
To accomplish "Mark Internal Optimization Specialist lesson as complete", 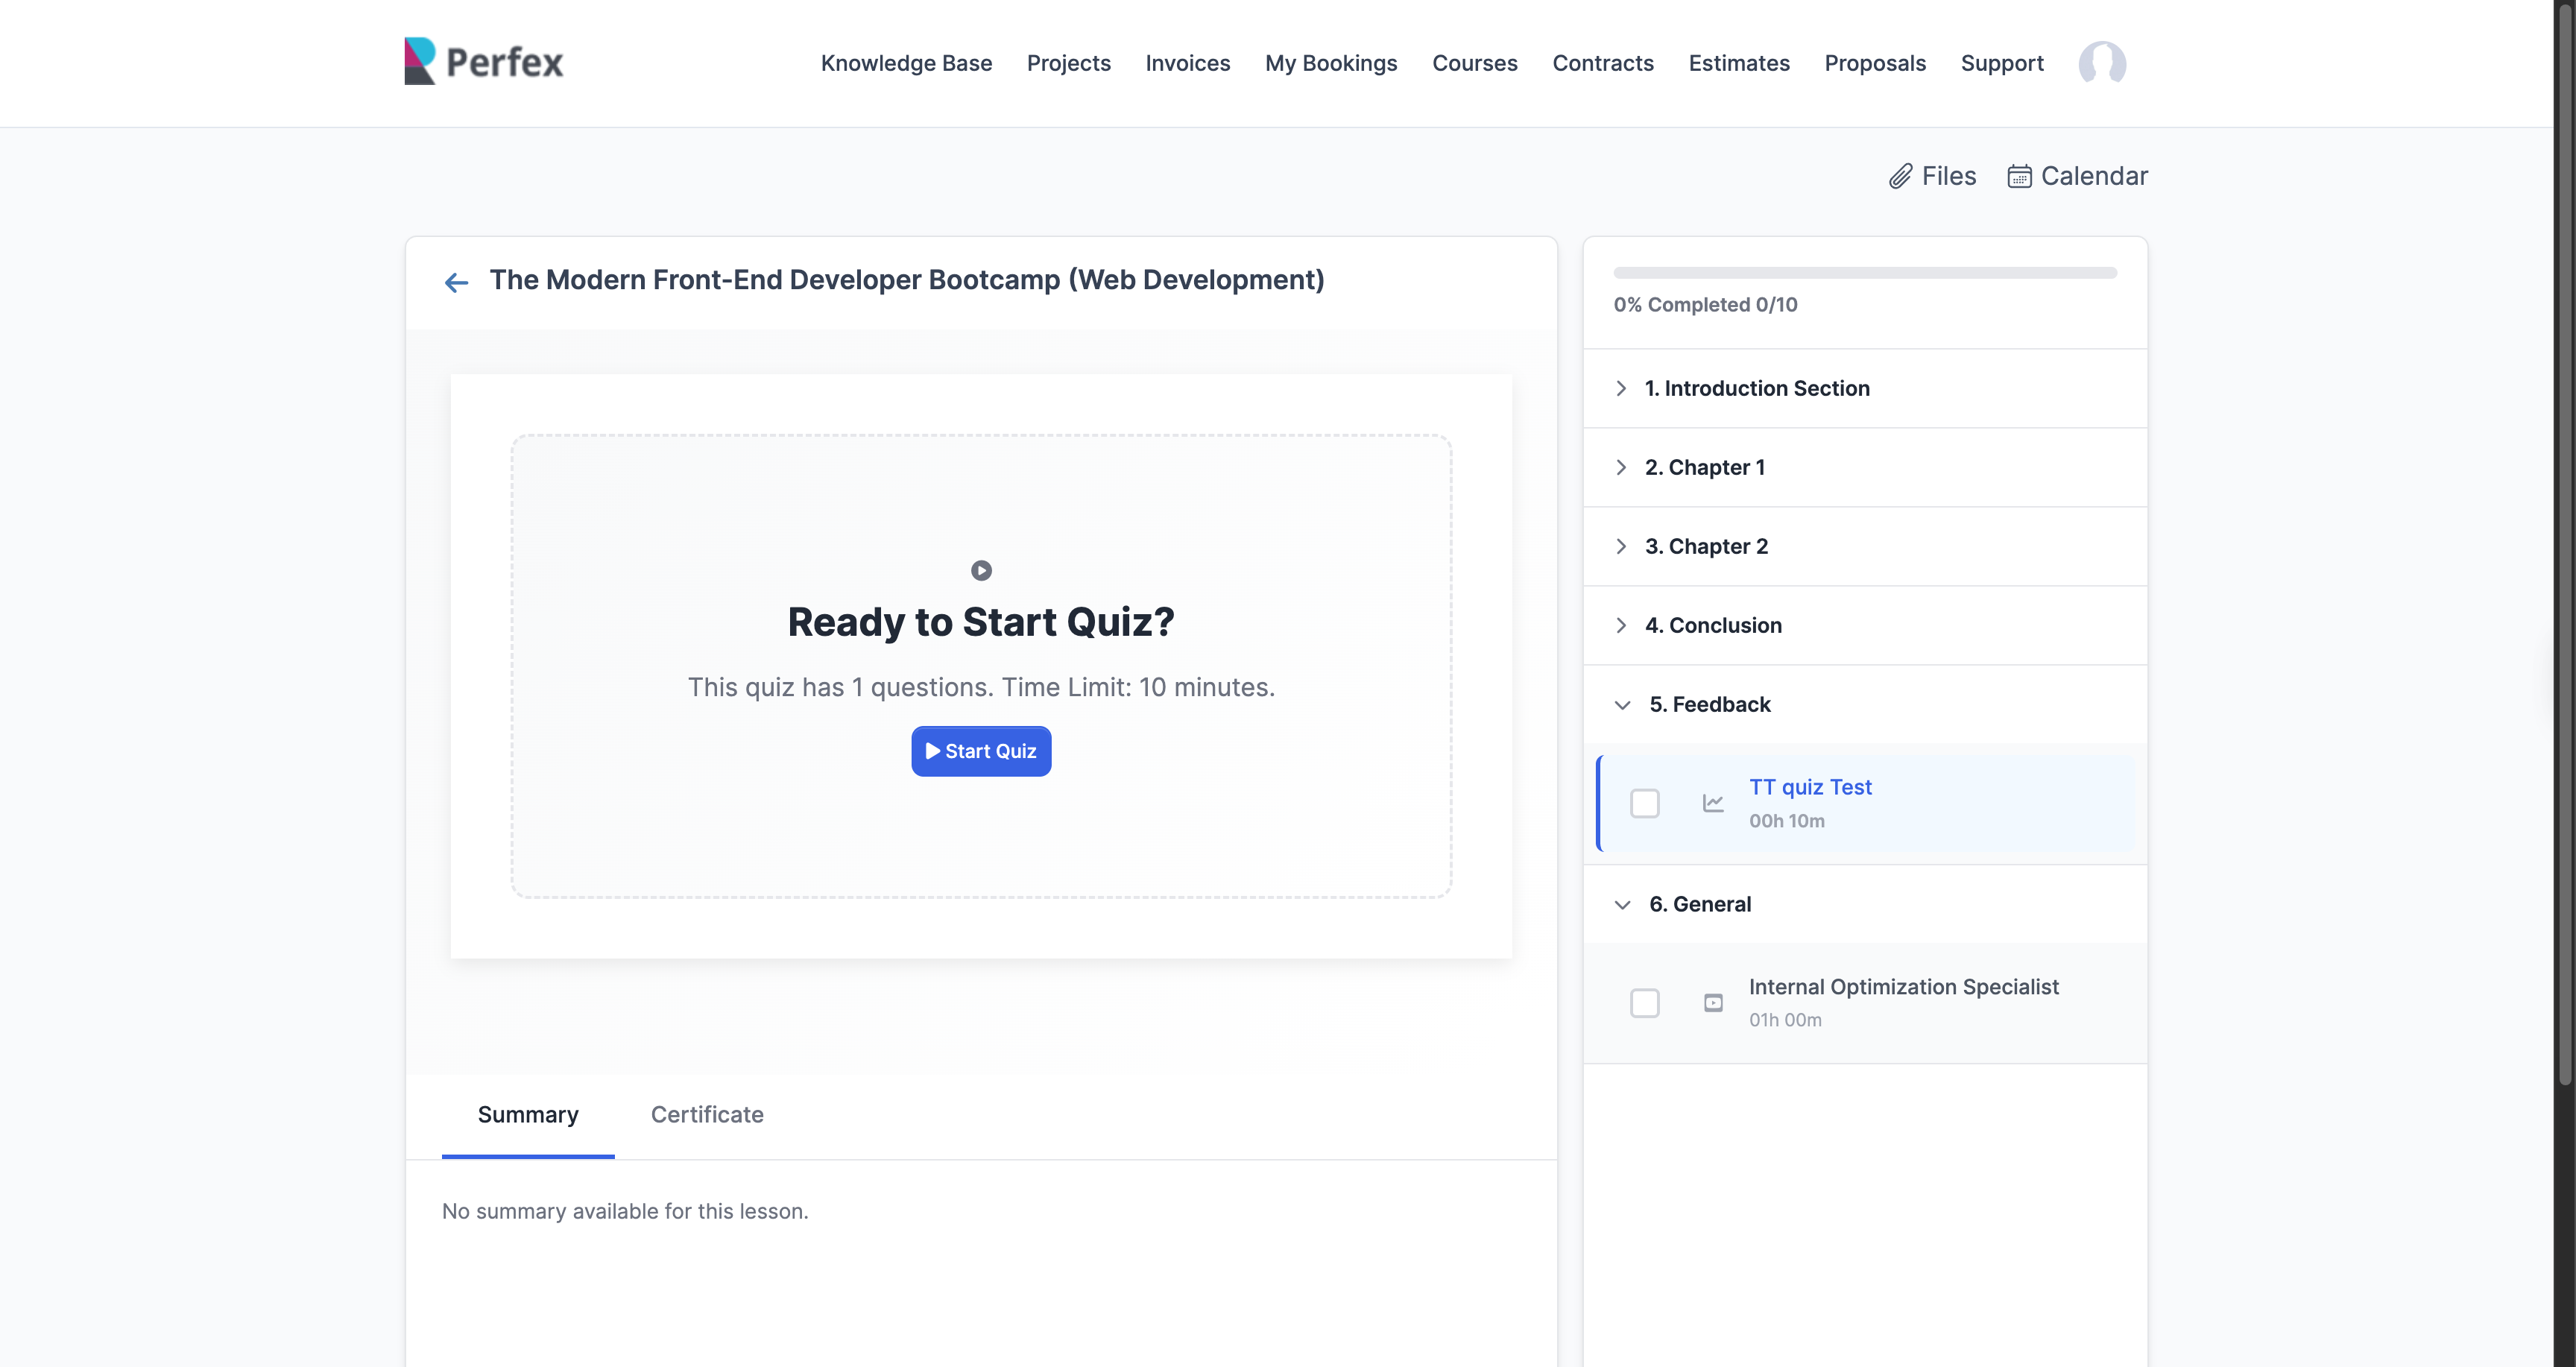I will point(1644,1002).
